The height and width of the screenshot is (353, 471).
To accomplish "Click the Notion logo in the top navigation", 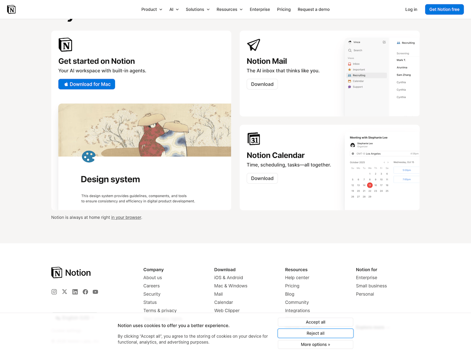I will point(11,9).
